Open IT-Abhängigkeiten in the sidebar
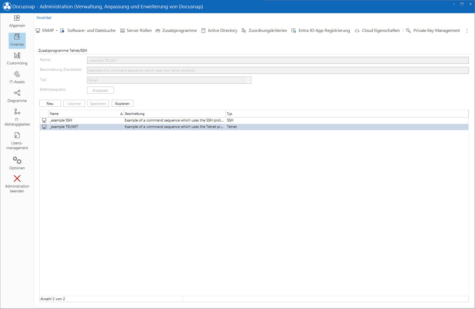The height and width of the screenshot is (309, 475). pyautogui.click(x=17, y=117)
